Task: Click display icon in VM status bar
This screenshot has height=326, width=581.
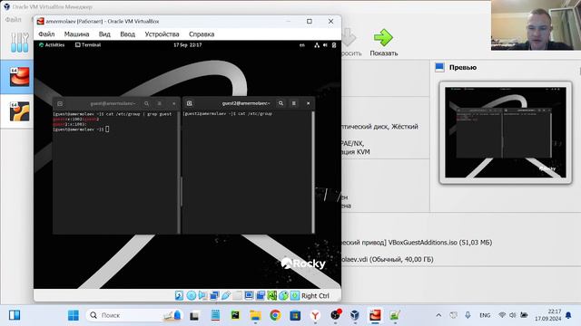Action: pyautogui.click(x=249, y=296)
